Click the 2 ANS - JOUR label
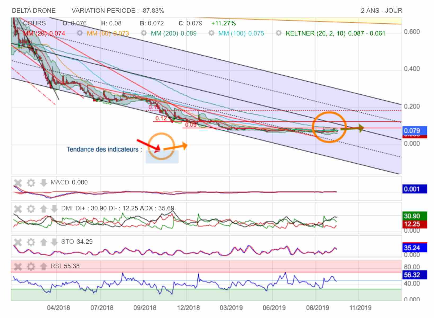The height and width of the screenshot is (318, 434). coord(382,11)
